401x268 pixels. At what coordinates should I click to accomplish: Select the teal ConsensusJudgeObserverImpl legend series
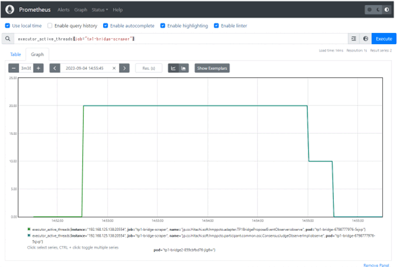[201, 239]
